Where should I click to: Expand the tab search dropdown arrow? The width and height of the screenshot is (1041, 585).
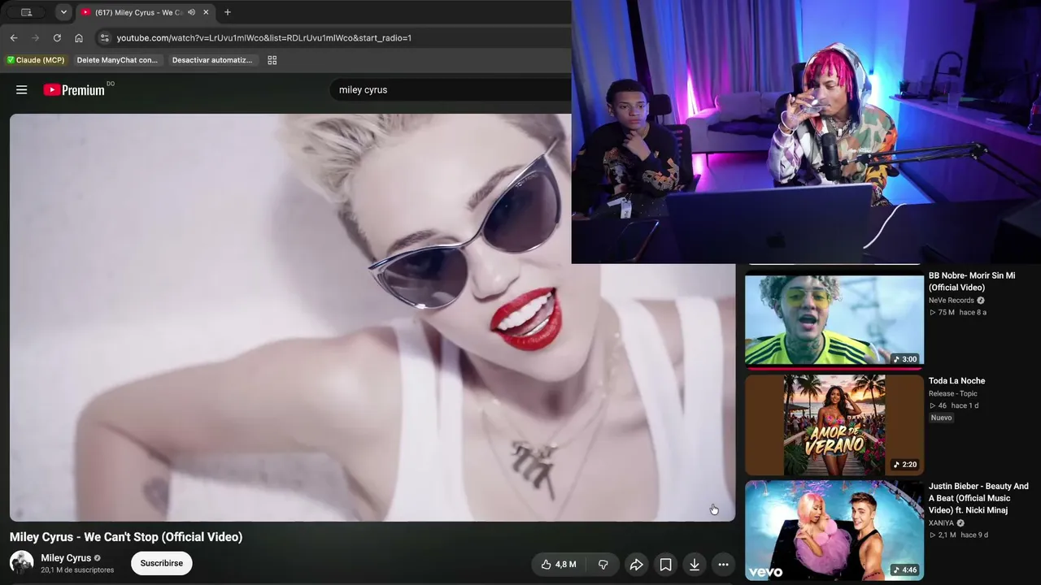click(63, 12)
